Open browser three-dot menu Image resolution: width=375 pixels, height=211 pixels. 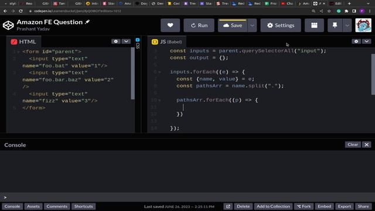pos(370,11)
